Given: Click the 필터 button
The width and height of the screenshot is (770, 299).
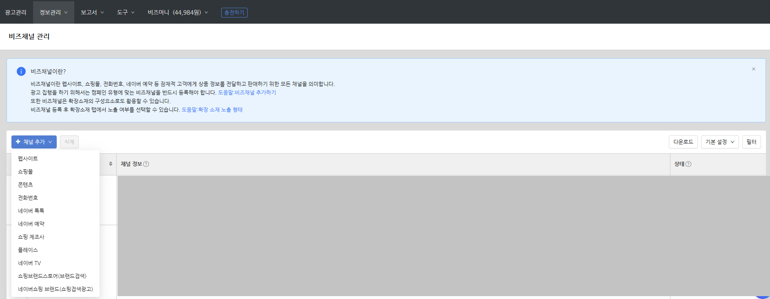Looking at the screenshot, I should click(x=751, y=142).
